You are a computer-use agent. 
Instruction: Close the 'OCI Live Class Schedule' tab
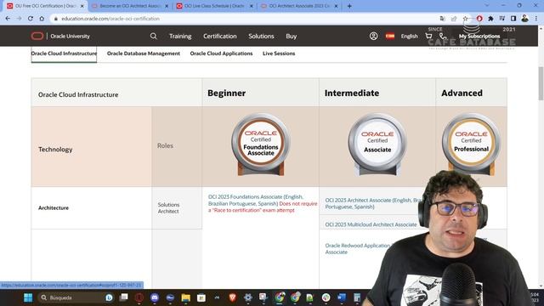(252, 6)
